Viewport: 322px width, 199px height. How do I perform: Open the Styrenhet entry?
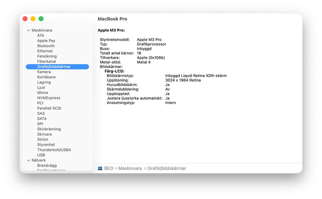click(46, 144)
